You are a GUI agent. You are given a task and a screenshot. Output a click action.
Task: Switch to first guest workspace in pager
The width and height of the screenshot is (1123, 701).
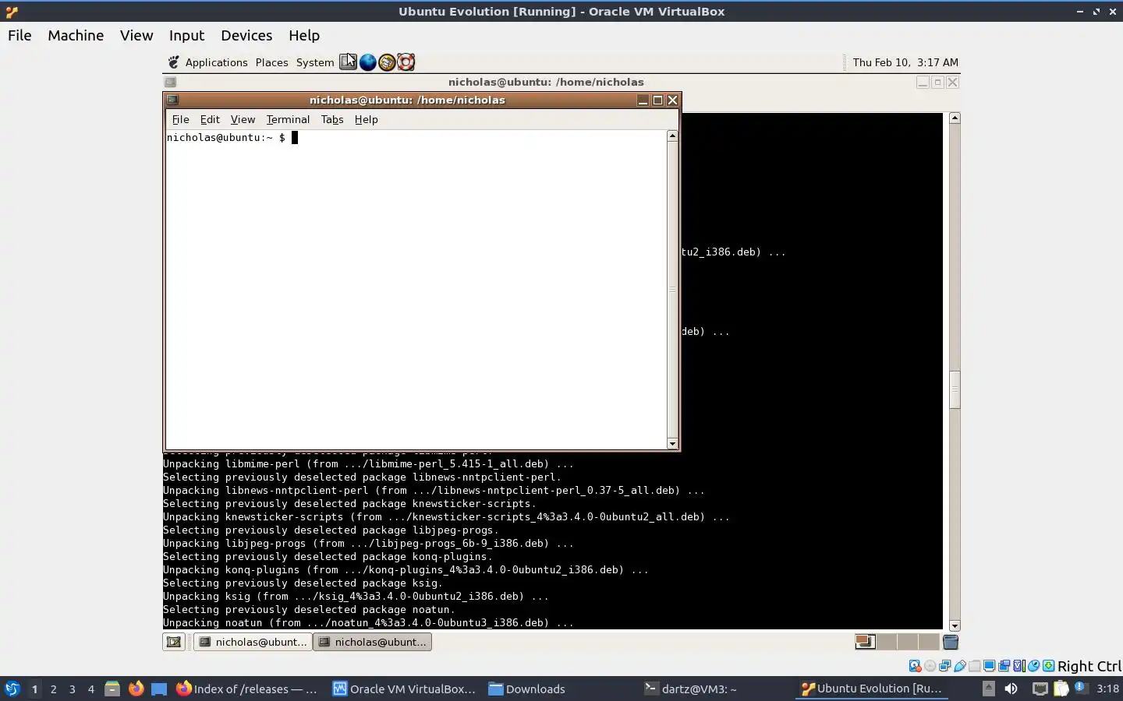coord(865,642)
